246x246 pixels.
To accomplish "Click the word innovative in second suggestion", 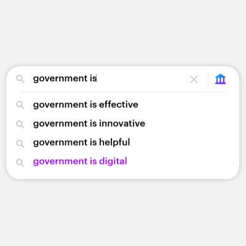I will pos(122,124).
